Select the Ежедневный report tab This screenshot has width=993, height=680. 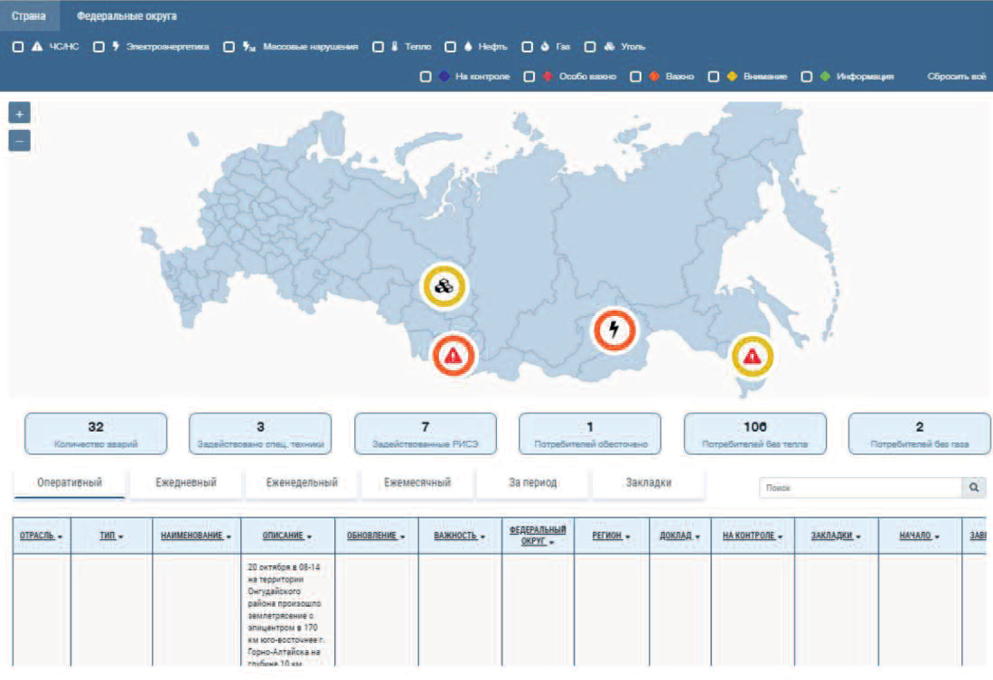click(186, 483)
